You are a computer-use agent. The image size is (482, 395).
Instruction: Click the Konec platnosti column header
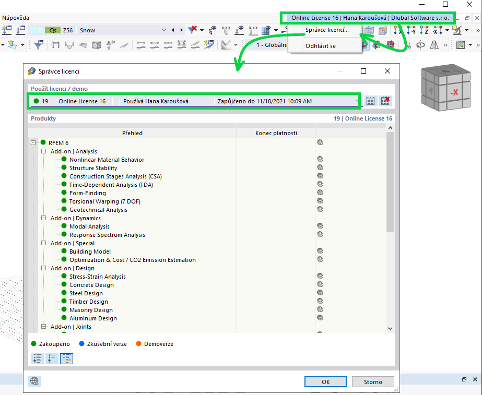pos(276,133)
